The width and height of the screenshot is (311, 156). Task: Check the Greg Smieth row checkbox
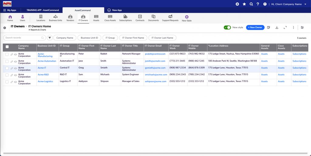[x=7, y=68]
